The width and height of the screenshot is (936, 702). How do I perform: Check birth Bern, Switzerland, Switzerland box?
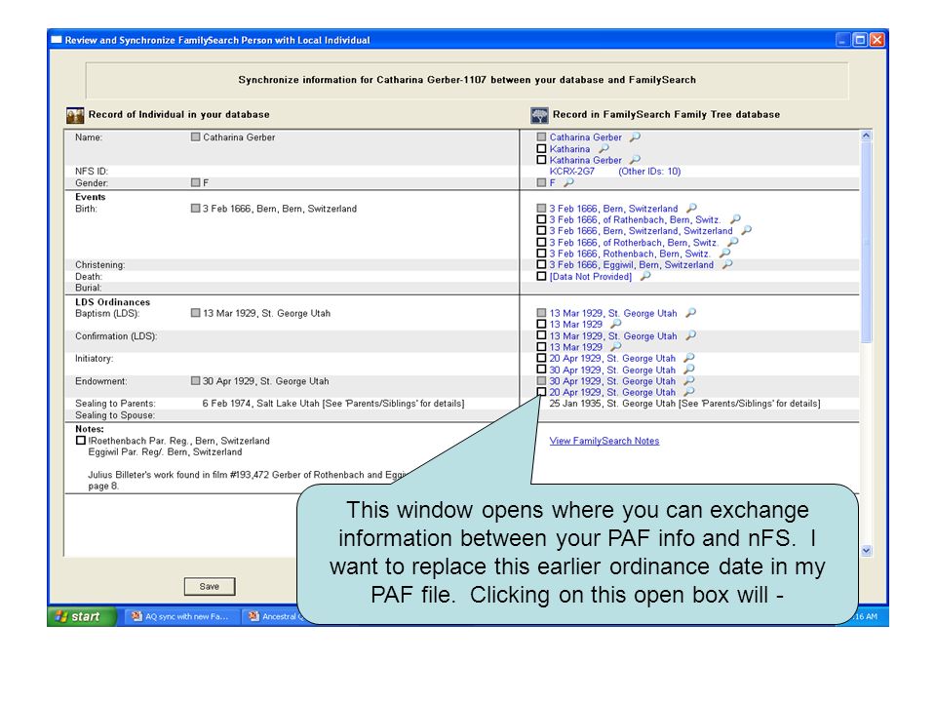tap(541, 230)
